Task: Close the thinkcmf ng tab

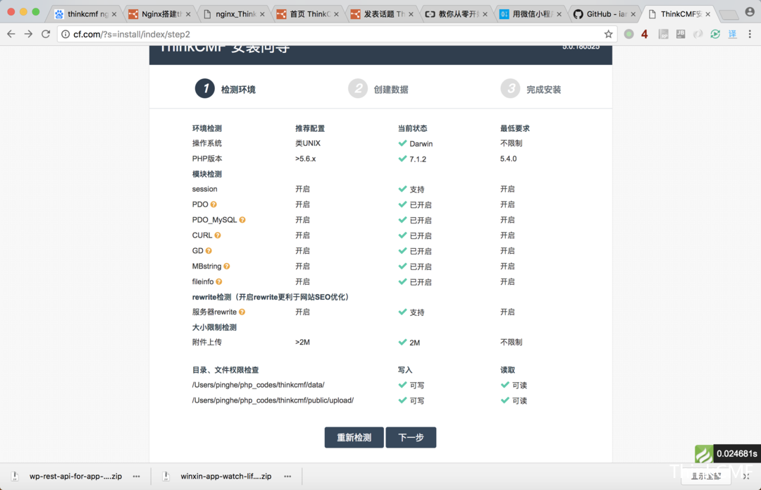Action: coord(114,14)
